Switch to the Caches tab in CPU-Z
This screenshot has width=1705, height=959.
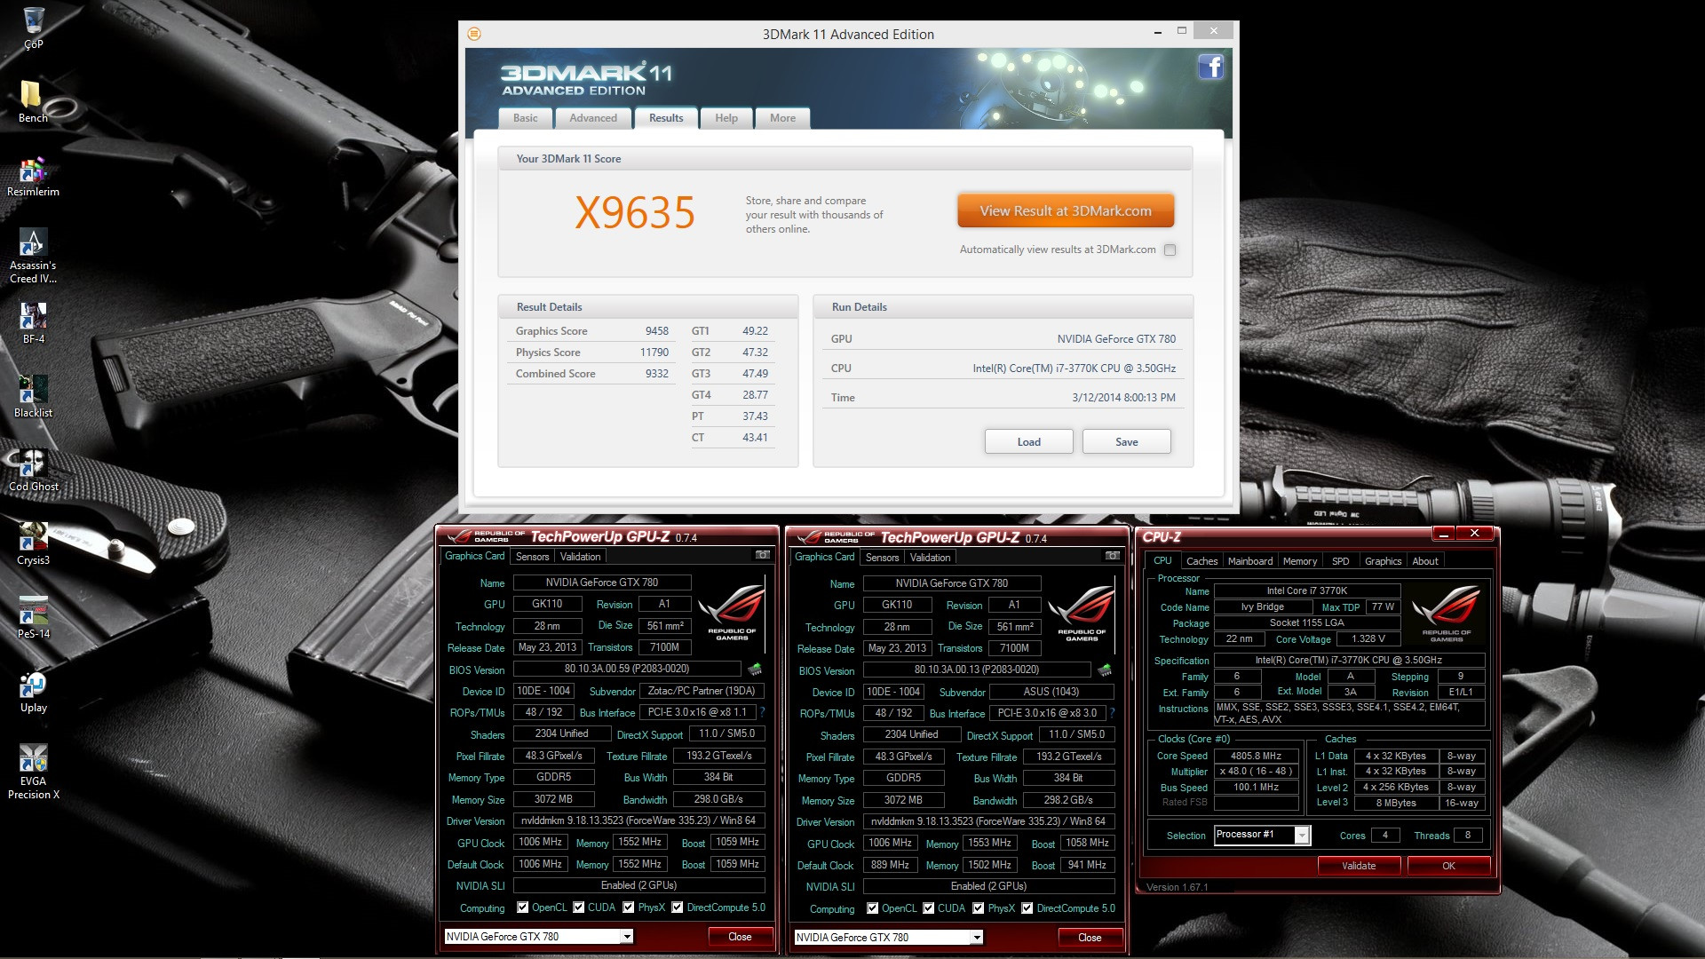tap(1201, 561)
